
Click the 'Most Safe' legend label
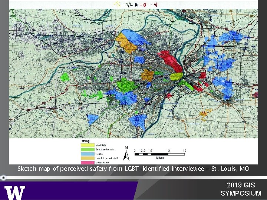(x=101, y=145)
